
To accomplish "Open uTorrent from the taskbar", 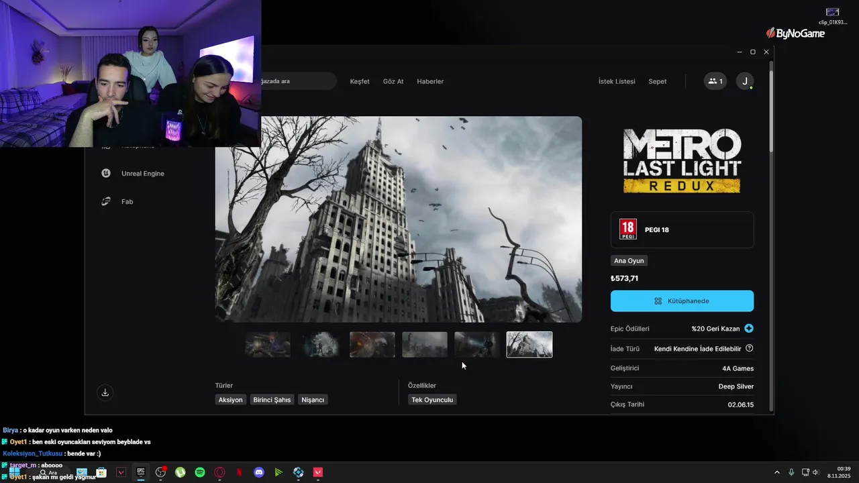I will point(181,472).
